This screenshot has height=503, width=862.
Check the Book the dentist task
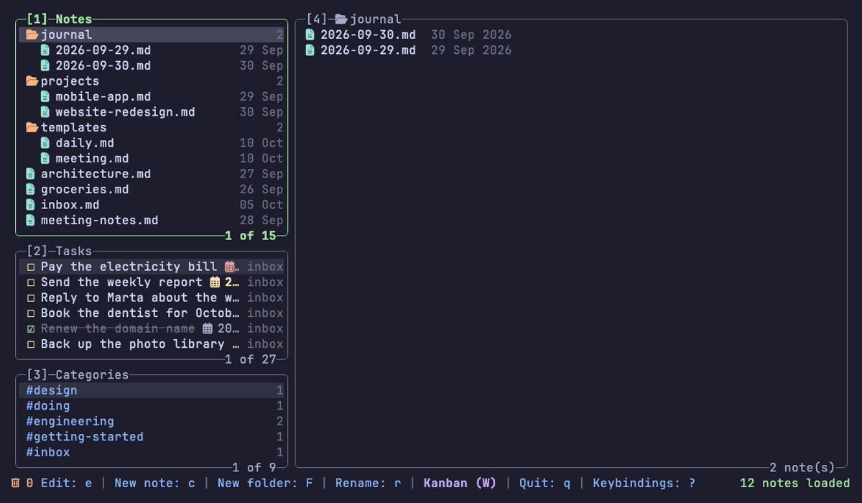31,313
